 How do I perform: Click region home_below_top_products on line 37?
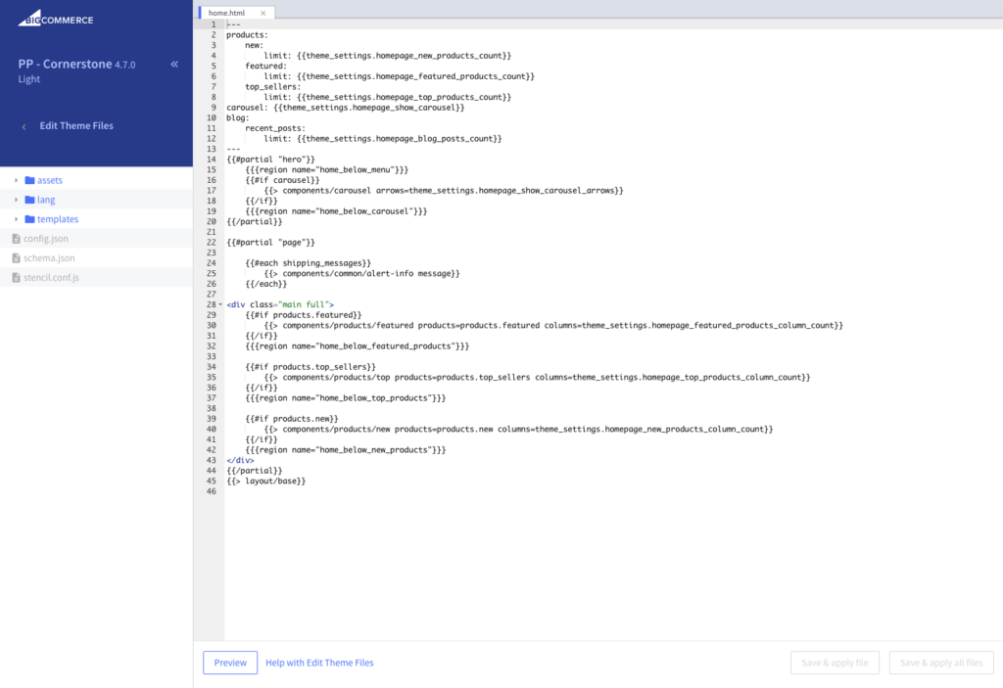coord(346,397)
